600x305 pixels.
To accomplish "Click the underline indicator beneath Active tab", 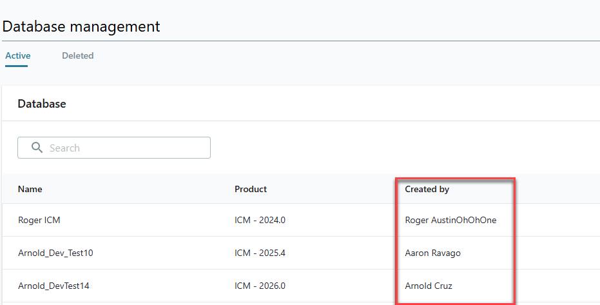I will click(x=16, y=66).
